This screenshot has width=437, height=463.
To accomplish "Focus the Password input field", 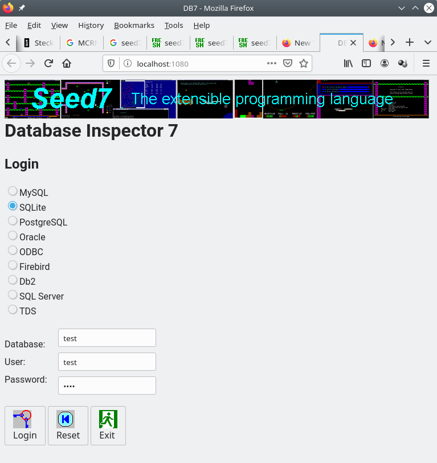I will tap(107, 386).
